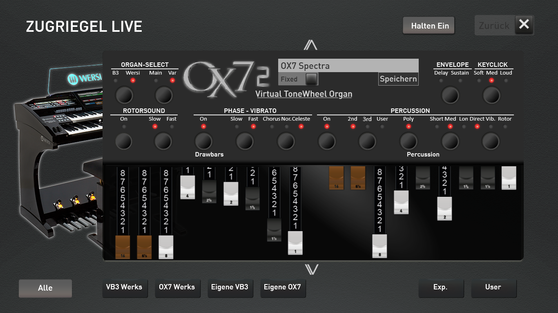Click the black 2⅔' Percussion drawbar
Screen dimensions: 558x313
click(423, 178)
